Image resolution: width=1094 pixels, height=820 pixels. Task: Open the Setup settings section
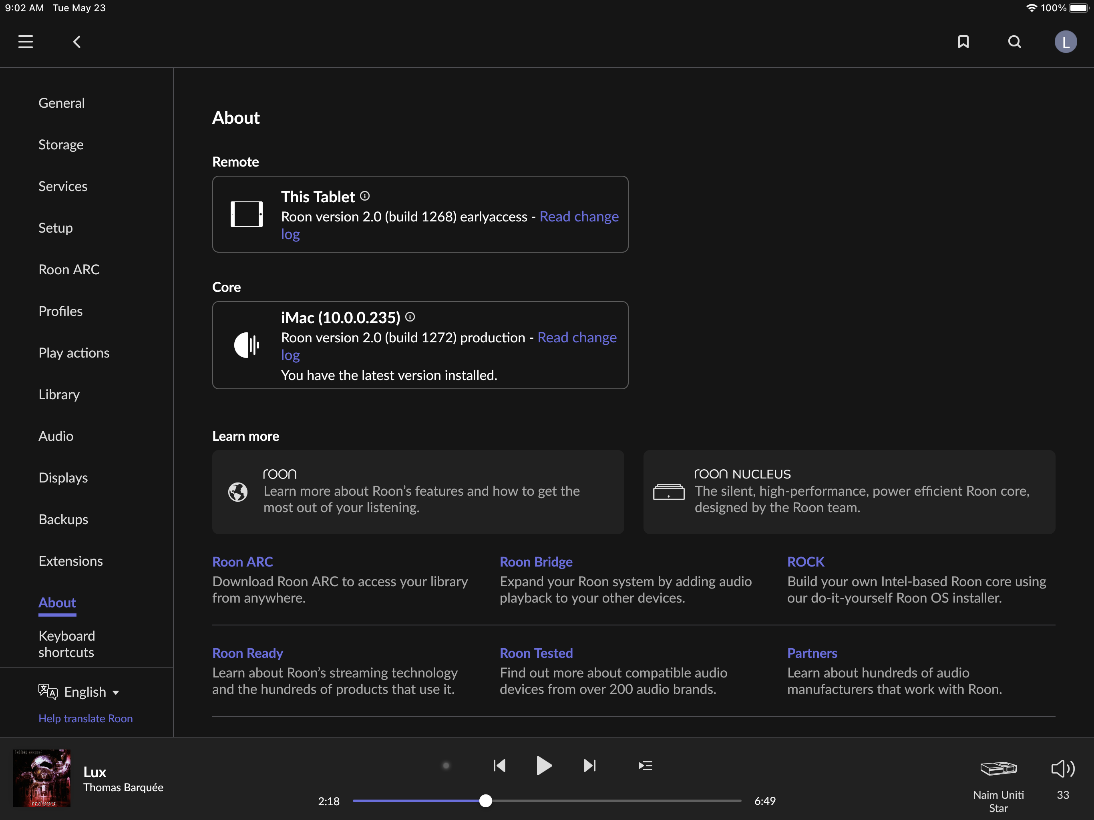click(55, 228)
